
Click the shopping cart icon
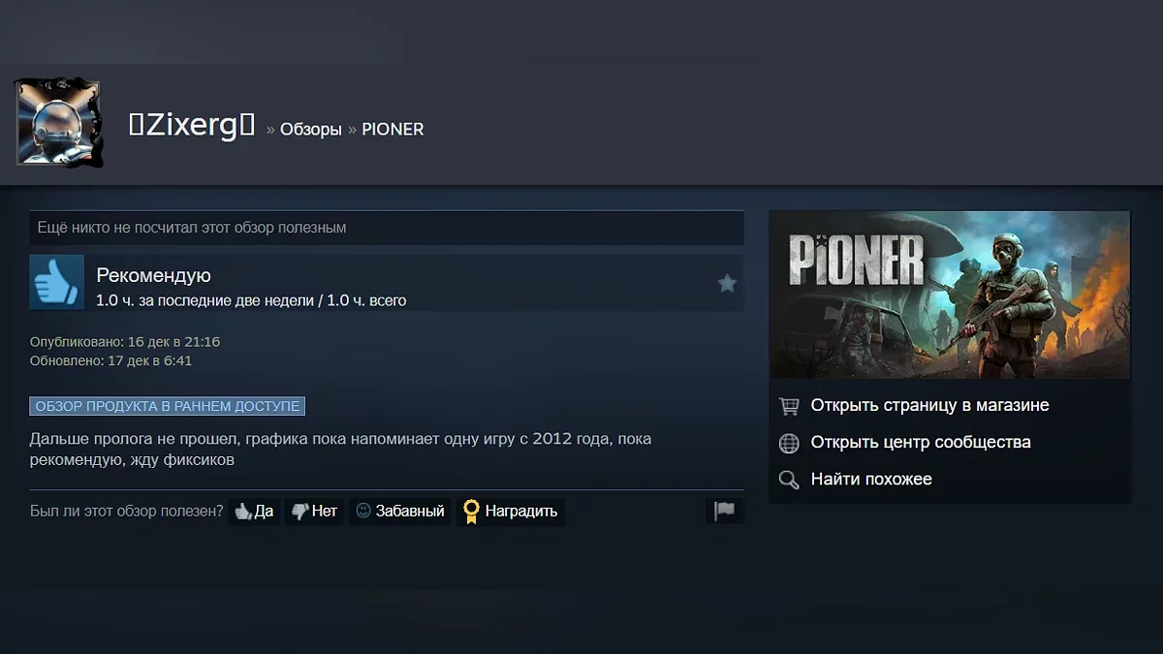pyautogui.click(x=790, y=406)
